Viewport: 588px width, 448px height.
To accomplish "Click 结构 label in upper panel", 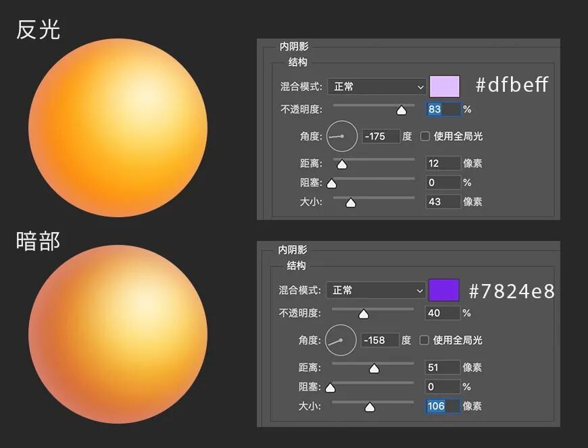I will (x=298, y=62).
